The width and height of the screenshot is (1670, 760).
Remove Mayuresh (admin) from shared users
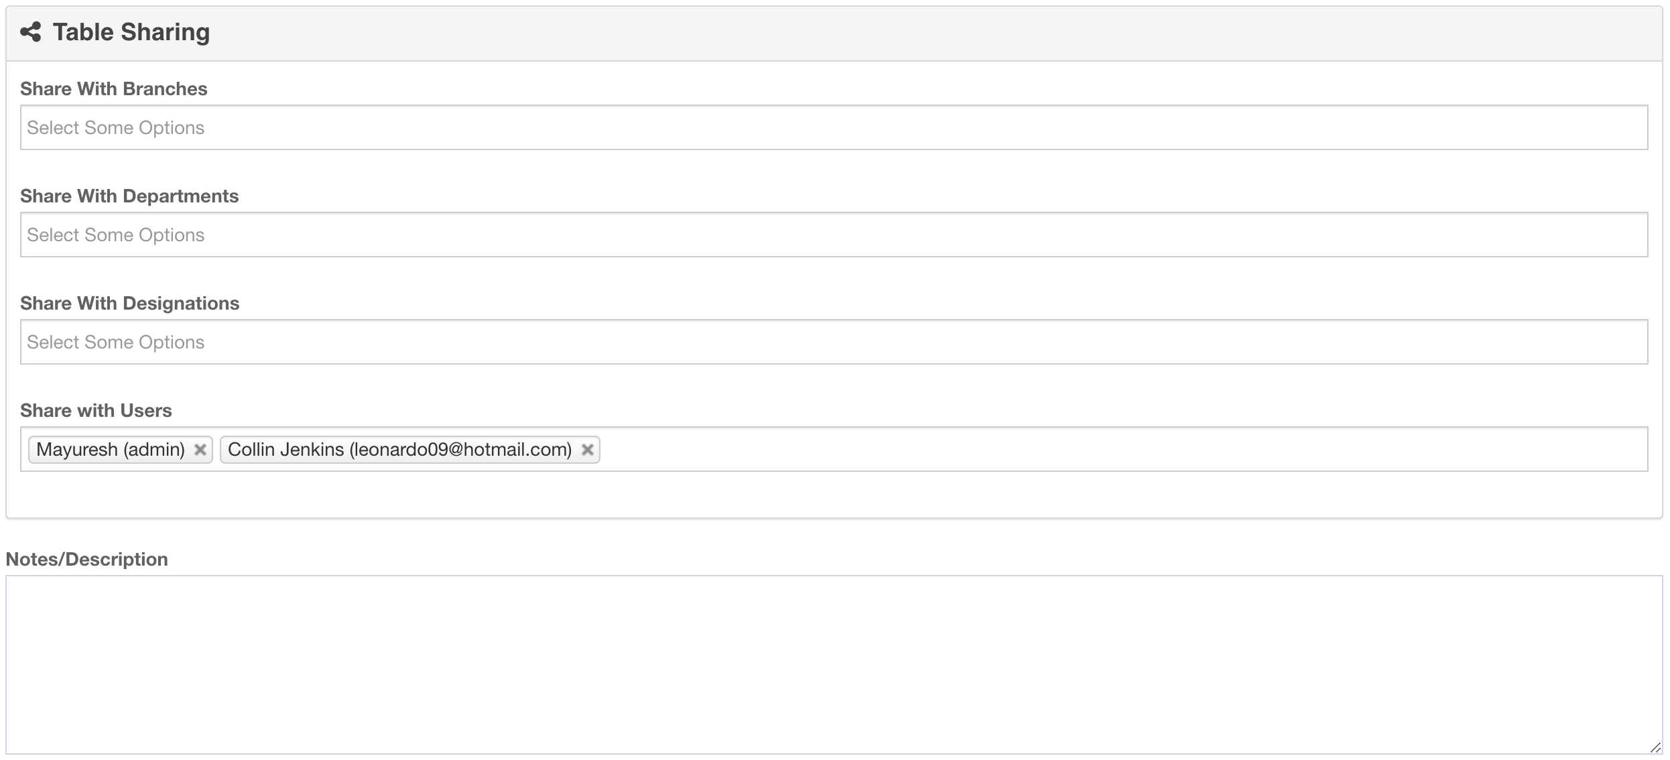(x=200, y=450)
